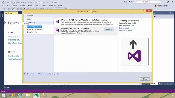Pin the Start Page tab
The height and width of the screenshot is (98, 175).
(x=14, y=13)
